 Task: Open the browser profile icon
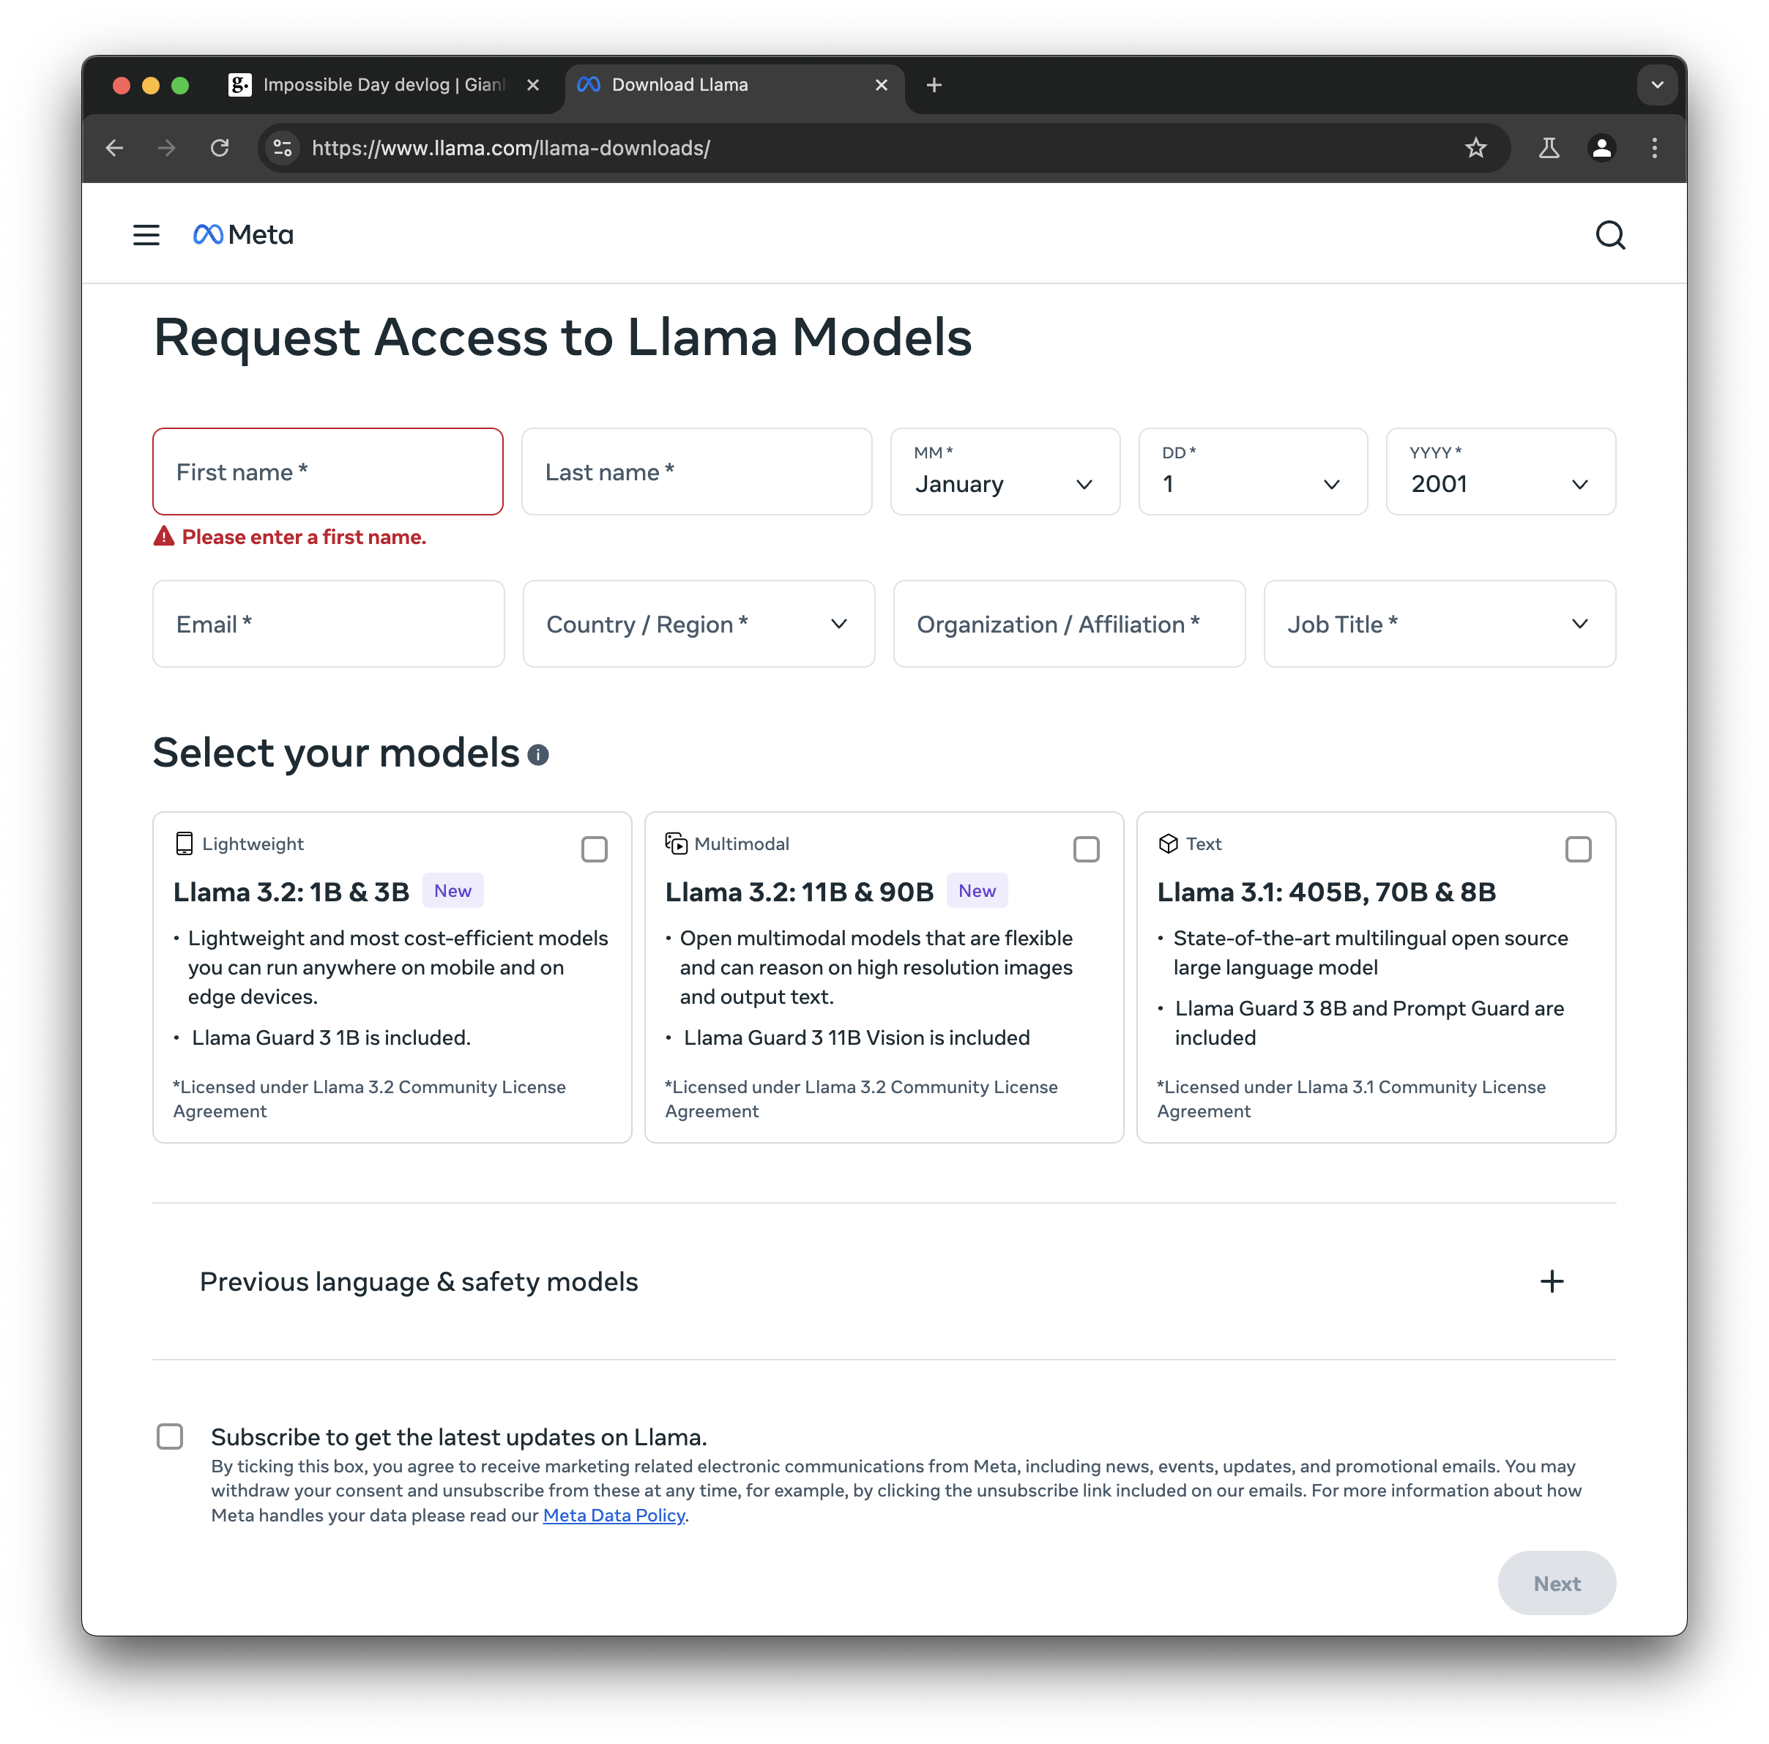[x=1601, y=147]
